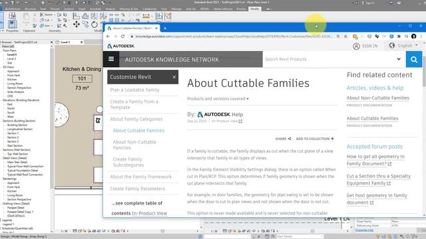Click the globe language icon
Screen dimensions: 426x239
coord(392,46)
